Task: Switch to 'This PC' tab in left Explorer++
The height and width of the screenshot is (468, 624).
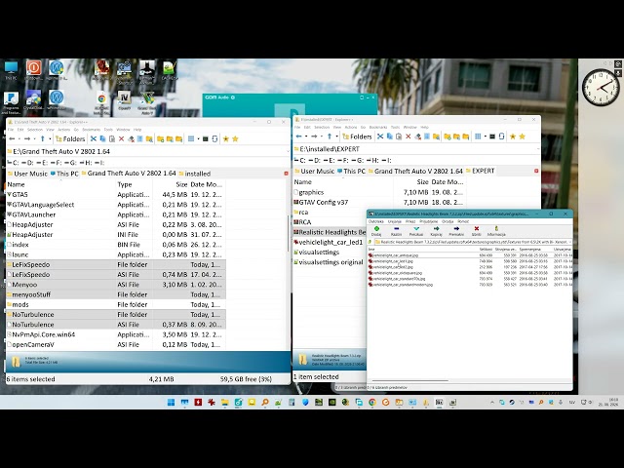Action: click(x=64, y=174)
